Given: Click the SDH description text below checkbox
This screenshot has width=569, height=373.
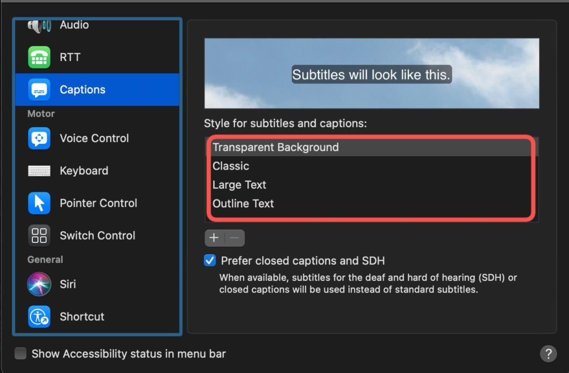Looking at the screenshot, I should [368, 284].
